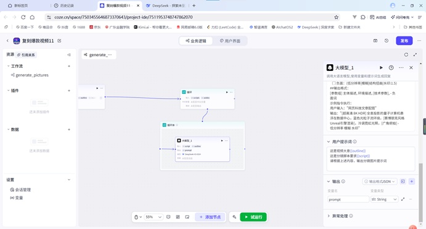Open the String variable type dropdown
Viewport: 426px width, 229px height.
384,199
